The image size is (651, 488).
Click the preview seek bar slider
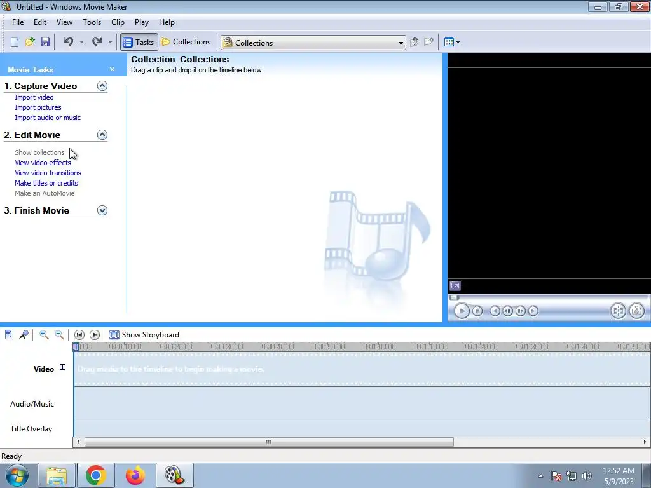454,297
